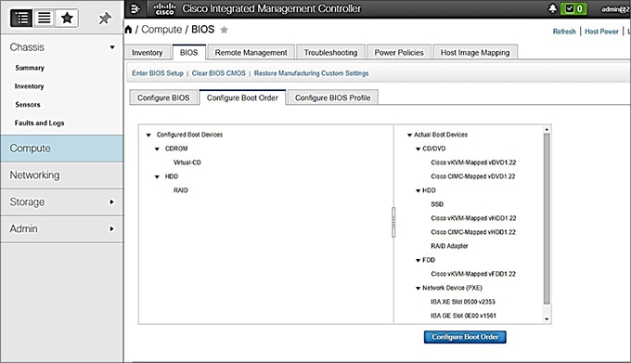
Task: Select the tree navigation view icon
Action: pyautogui.click(x=21, y=19)
